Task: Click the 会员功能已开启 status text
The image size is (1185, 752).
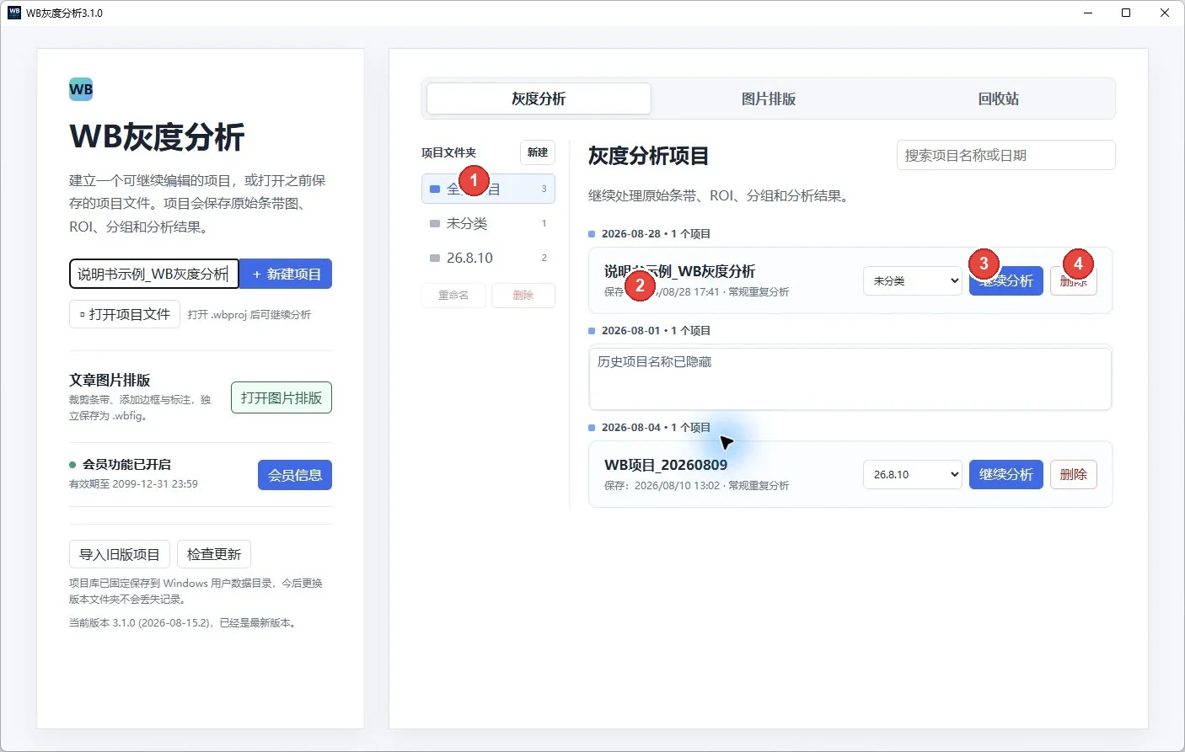Action: pos(126,465)
